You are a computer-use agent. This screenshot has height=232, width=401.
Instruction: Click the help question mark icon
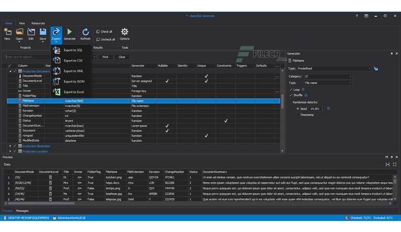357,16
